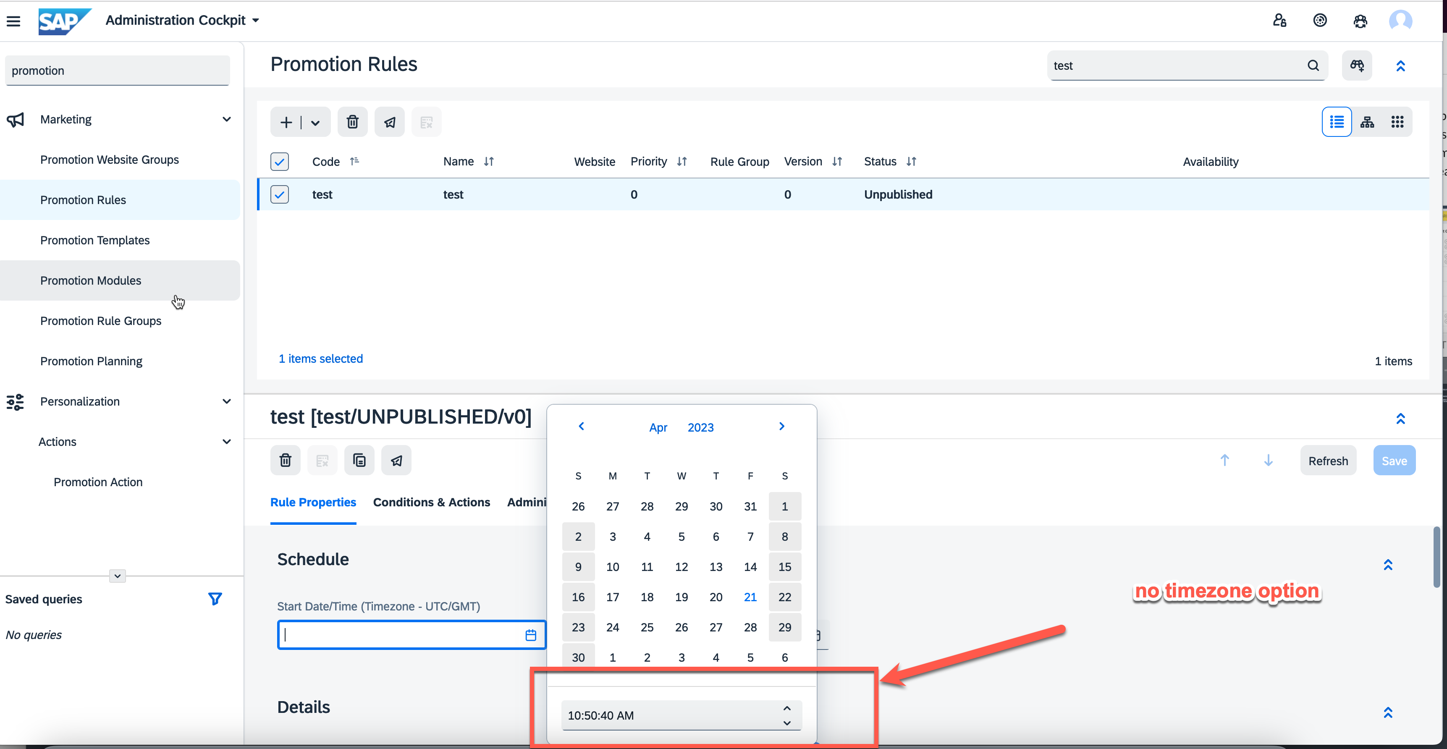Click the promotion filter field in sidebar
Image resolution: width=1447 pixels, height=749 pixels.
[118, 71]
